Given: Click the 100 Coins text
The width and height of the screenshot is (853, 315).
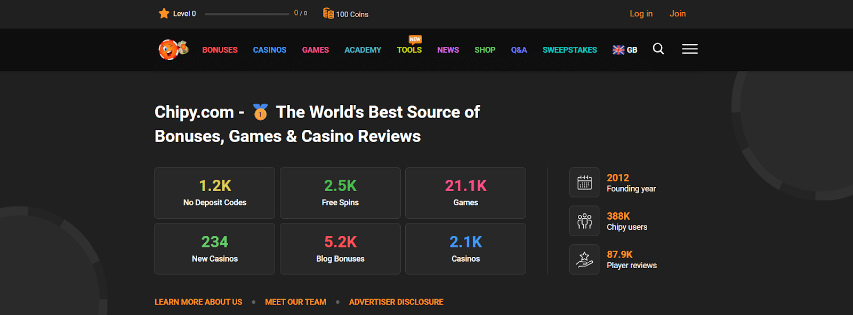Looking at the screenshot, I should click(x=352, y=14).
